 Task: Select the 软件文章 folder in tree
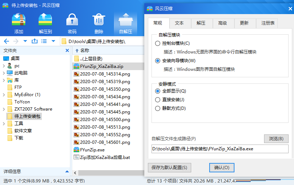click(x=23, y=131)
